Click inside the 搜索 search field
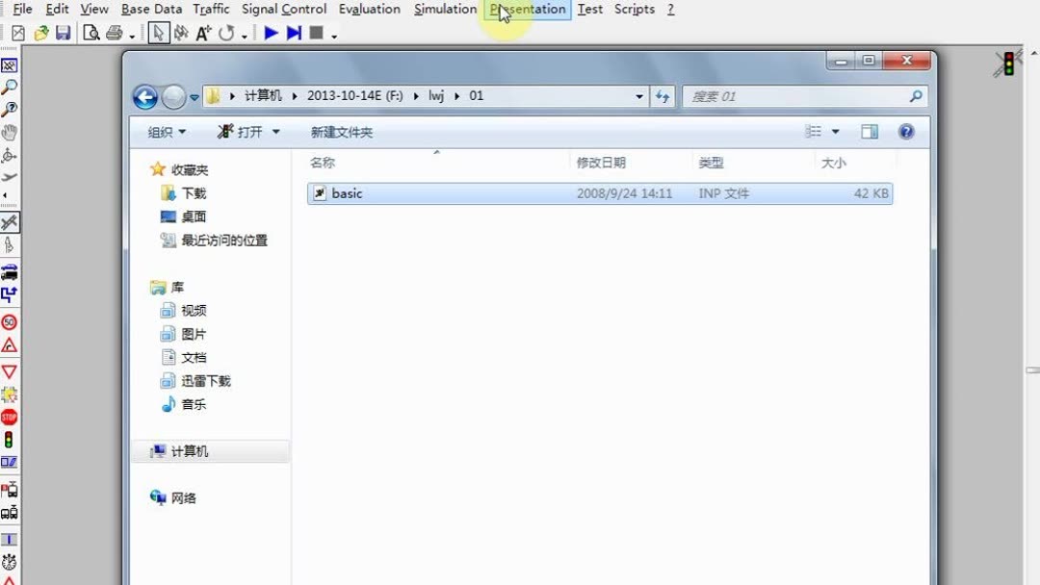This screenshot has height=585, width=1040. point(799,95)
